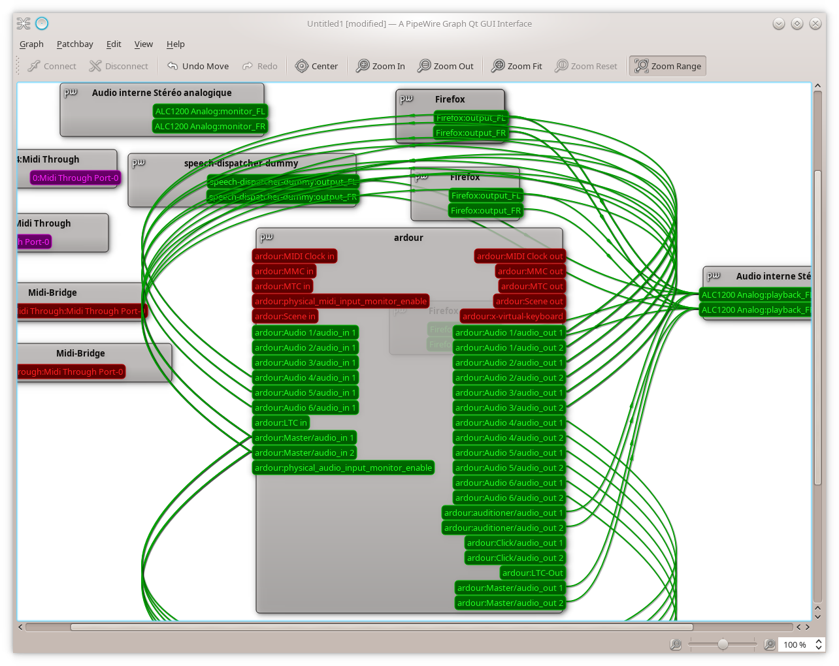Adjust the zoom slider handle
Image resolution: width=839 pixels, height=666 pixels.
point(723,644)
